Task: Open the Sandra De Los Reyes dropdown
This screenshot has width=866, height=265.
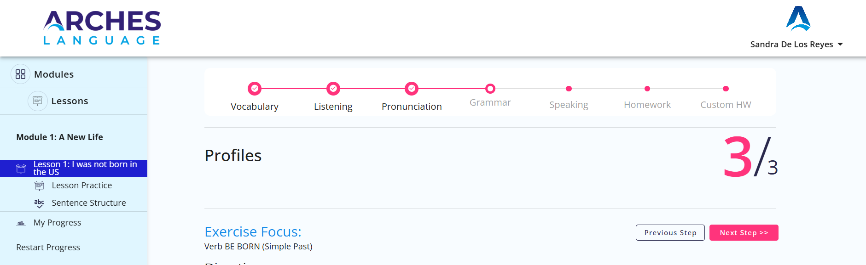Action: [796, 45]
